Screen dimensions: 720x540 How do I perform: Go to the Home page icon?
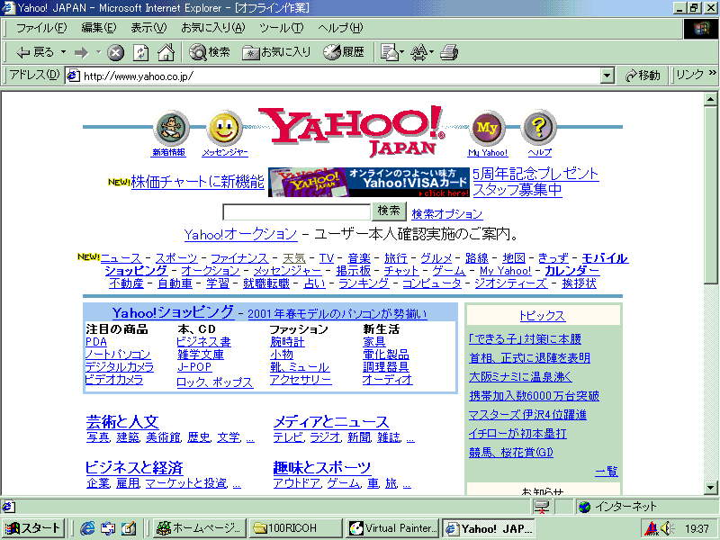166,52
